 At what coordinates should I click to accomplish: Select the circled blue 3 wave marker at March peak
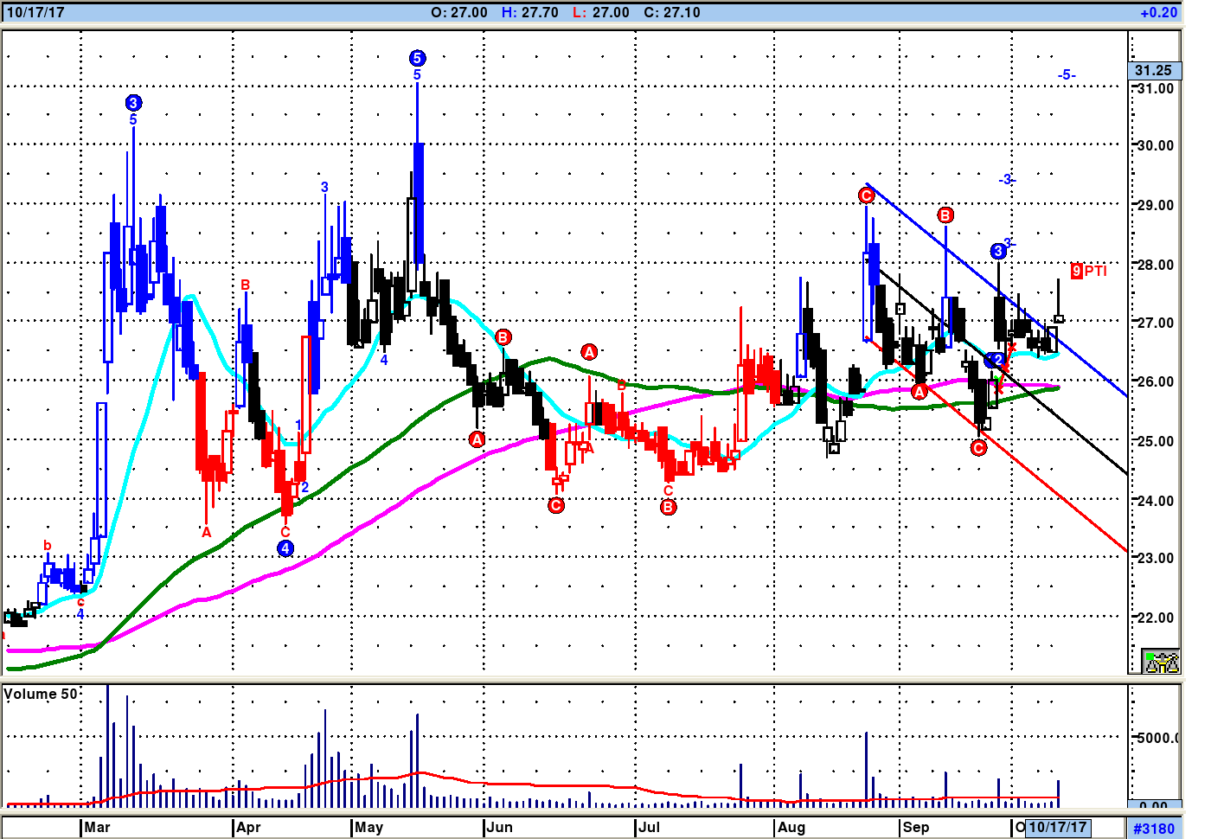click(133, 103)
